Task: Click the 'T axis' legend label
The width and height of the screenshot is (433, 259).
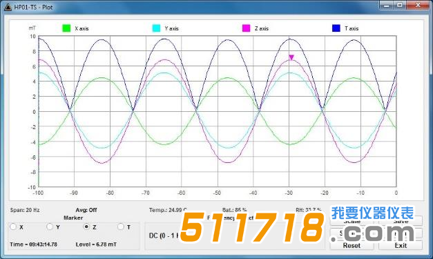Action: (x=352, y=28)
